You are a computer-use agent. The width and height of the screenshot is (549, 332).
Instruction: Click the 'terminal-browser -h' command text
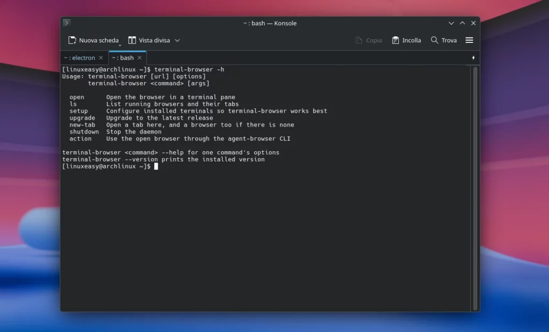coord(189,69)
